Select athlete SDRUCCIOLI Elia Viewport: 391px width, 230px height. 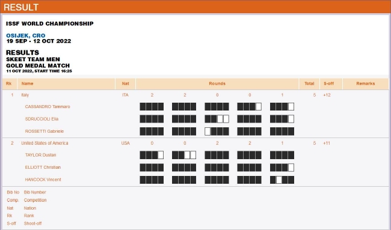click(x=42, y=119)
